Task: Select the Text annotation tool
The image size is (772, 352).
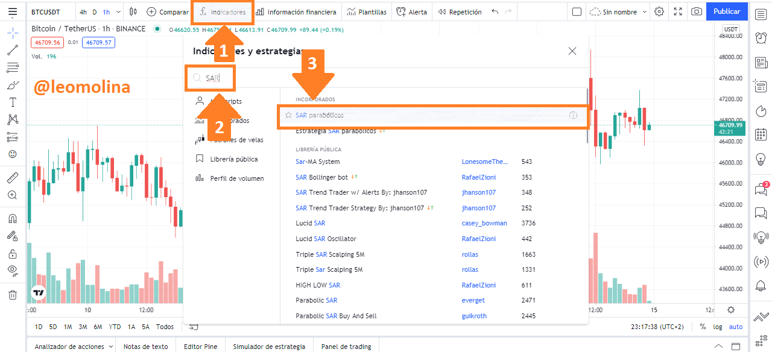Action: (x=13, y=102)
